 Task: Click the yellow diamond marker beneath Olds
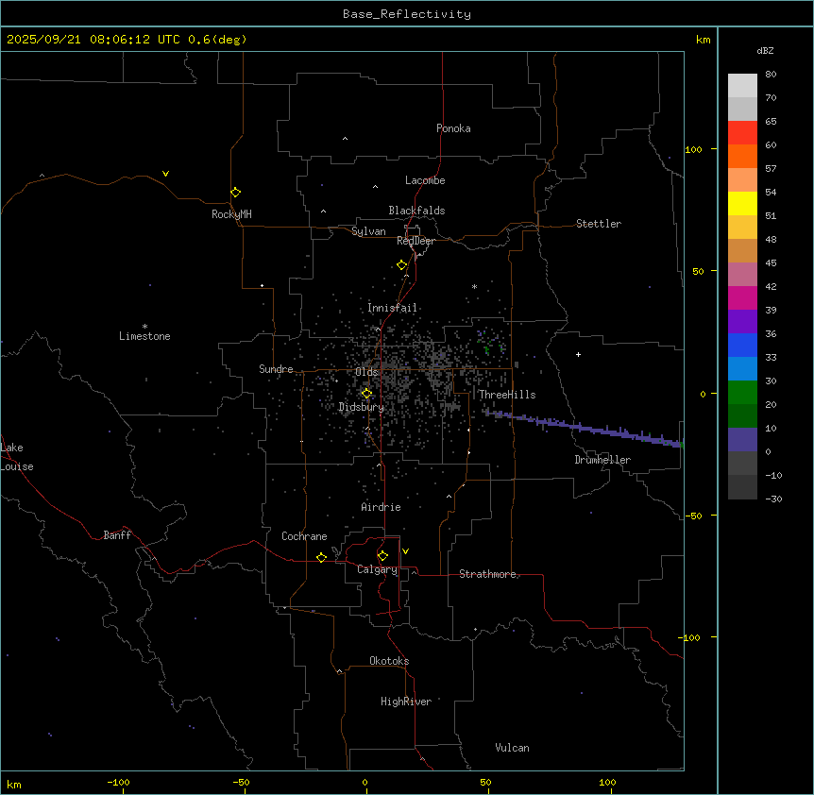(x=367, y=394)
